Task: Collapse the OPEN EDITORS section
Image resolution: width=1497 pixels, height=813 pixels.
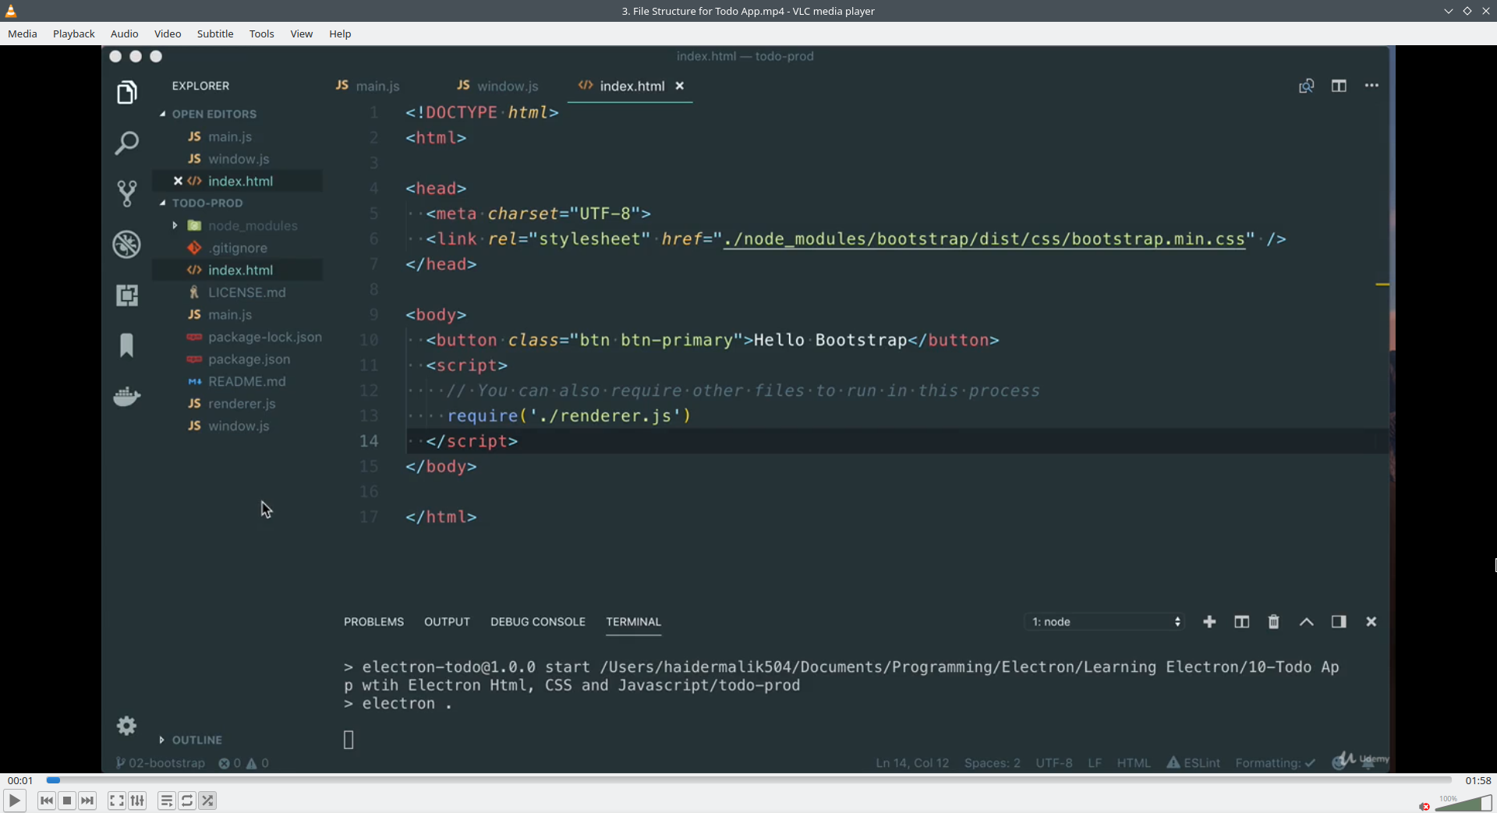Action: click(207, 114)
